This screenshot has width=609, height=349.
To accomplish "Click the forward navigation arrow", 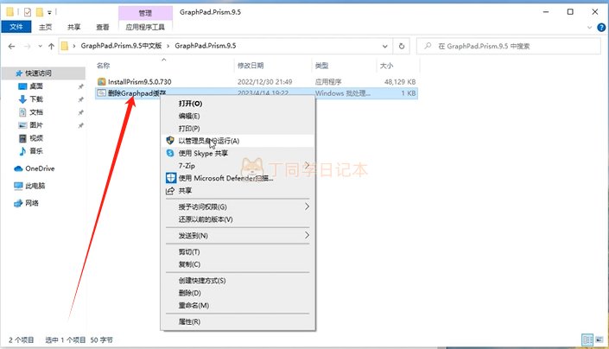I will (x=27, y=46).
